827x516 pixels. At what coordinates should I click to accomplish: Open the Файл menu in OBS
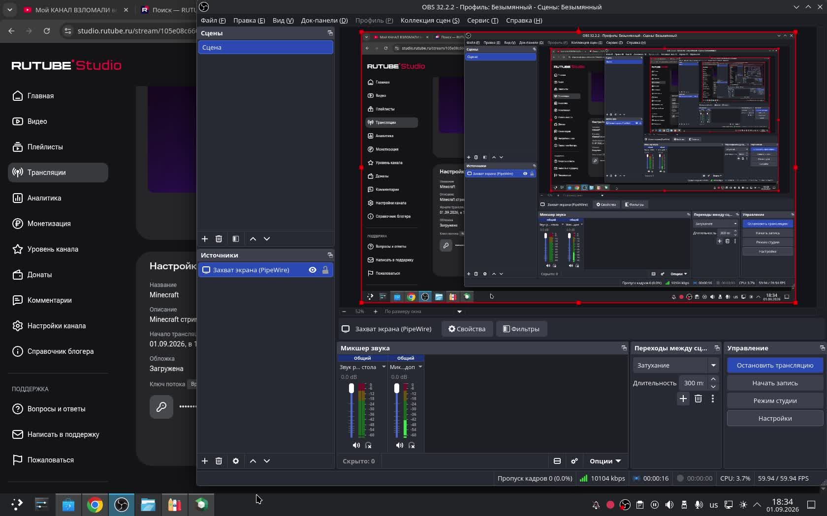pyautogui.click(x=213, y=20)
